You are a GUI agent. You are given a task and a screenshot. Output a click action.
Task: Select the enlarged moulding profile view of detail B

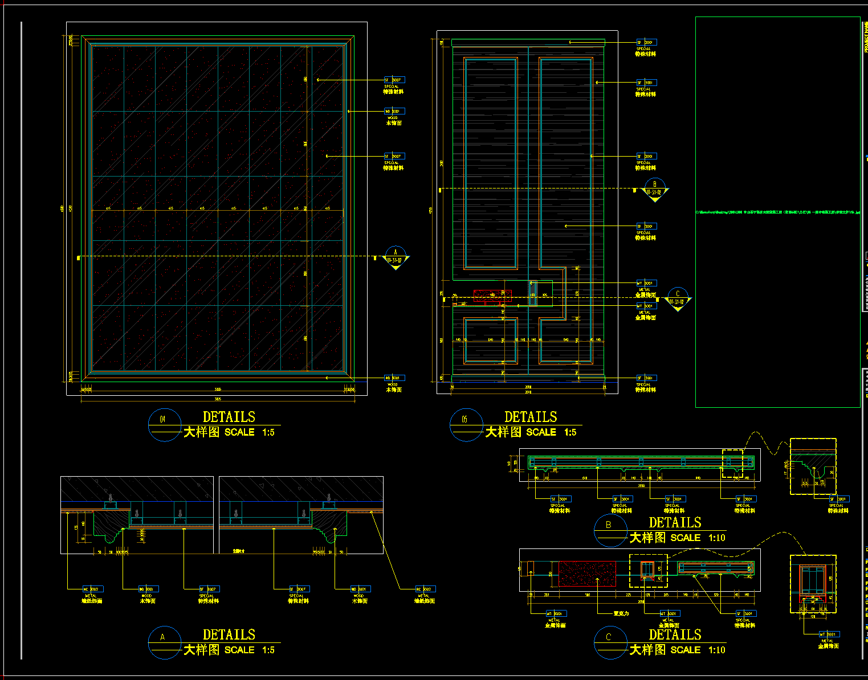coord(813,466)
